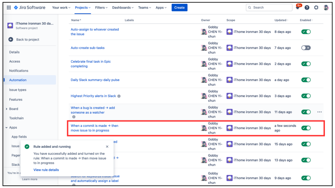Viewport: 335px width, 188px height.
Task: Click the Create button
Action: [x=179, y=8]
